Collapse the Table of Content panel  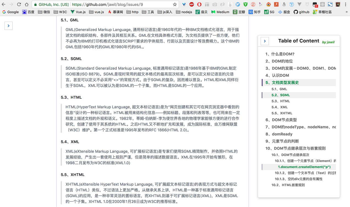pyautogui.click(x=264, y=41)
